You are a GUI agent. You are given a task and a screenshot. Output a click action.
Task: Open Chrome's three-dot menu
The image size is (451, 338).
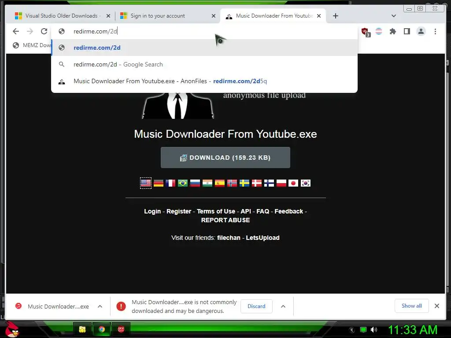(x=435, y=31)
